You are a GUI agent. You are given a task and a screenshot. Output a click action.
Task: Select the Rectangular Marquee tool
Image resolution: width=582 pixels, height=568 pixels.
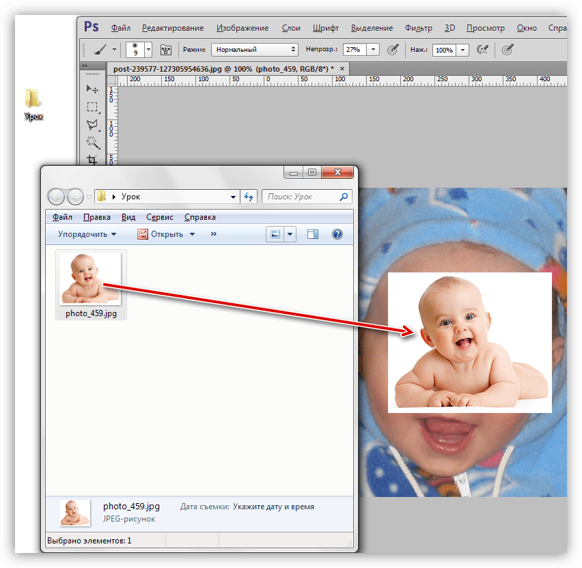(92, 107)
